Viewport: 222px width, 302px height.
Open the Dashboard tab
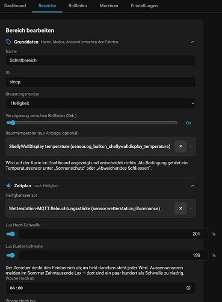tap(15, 6)
